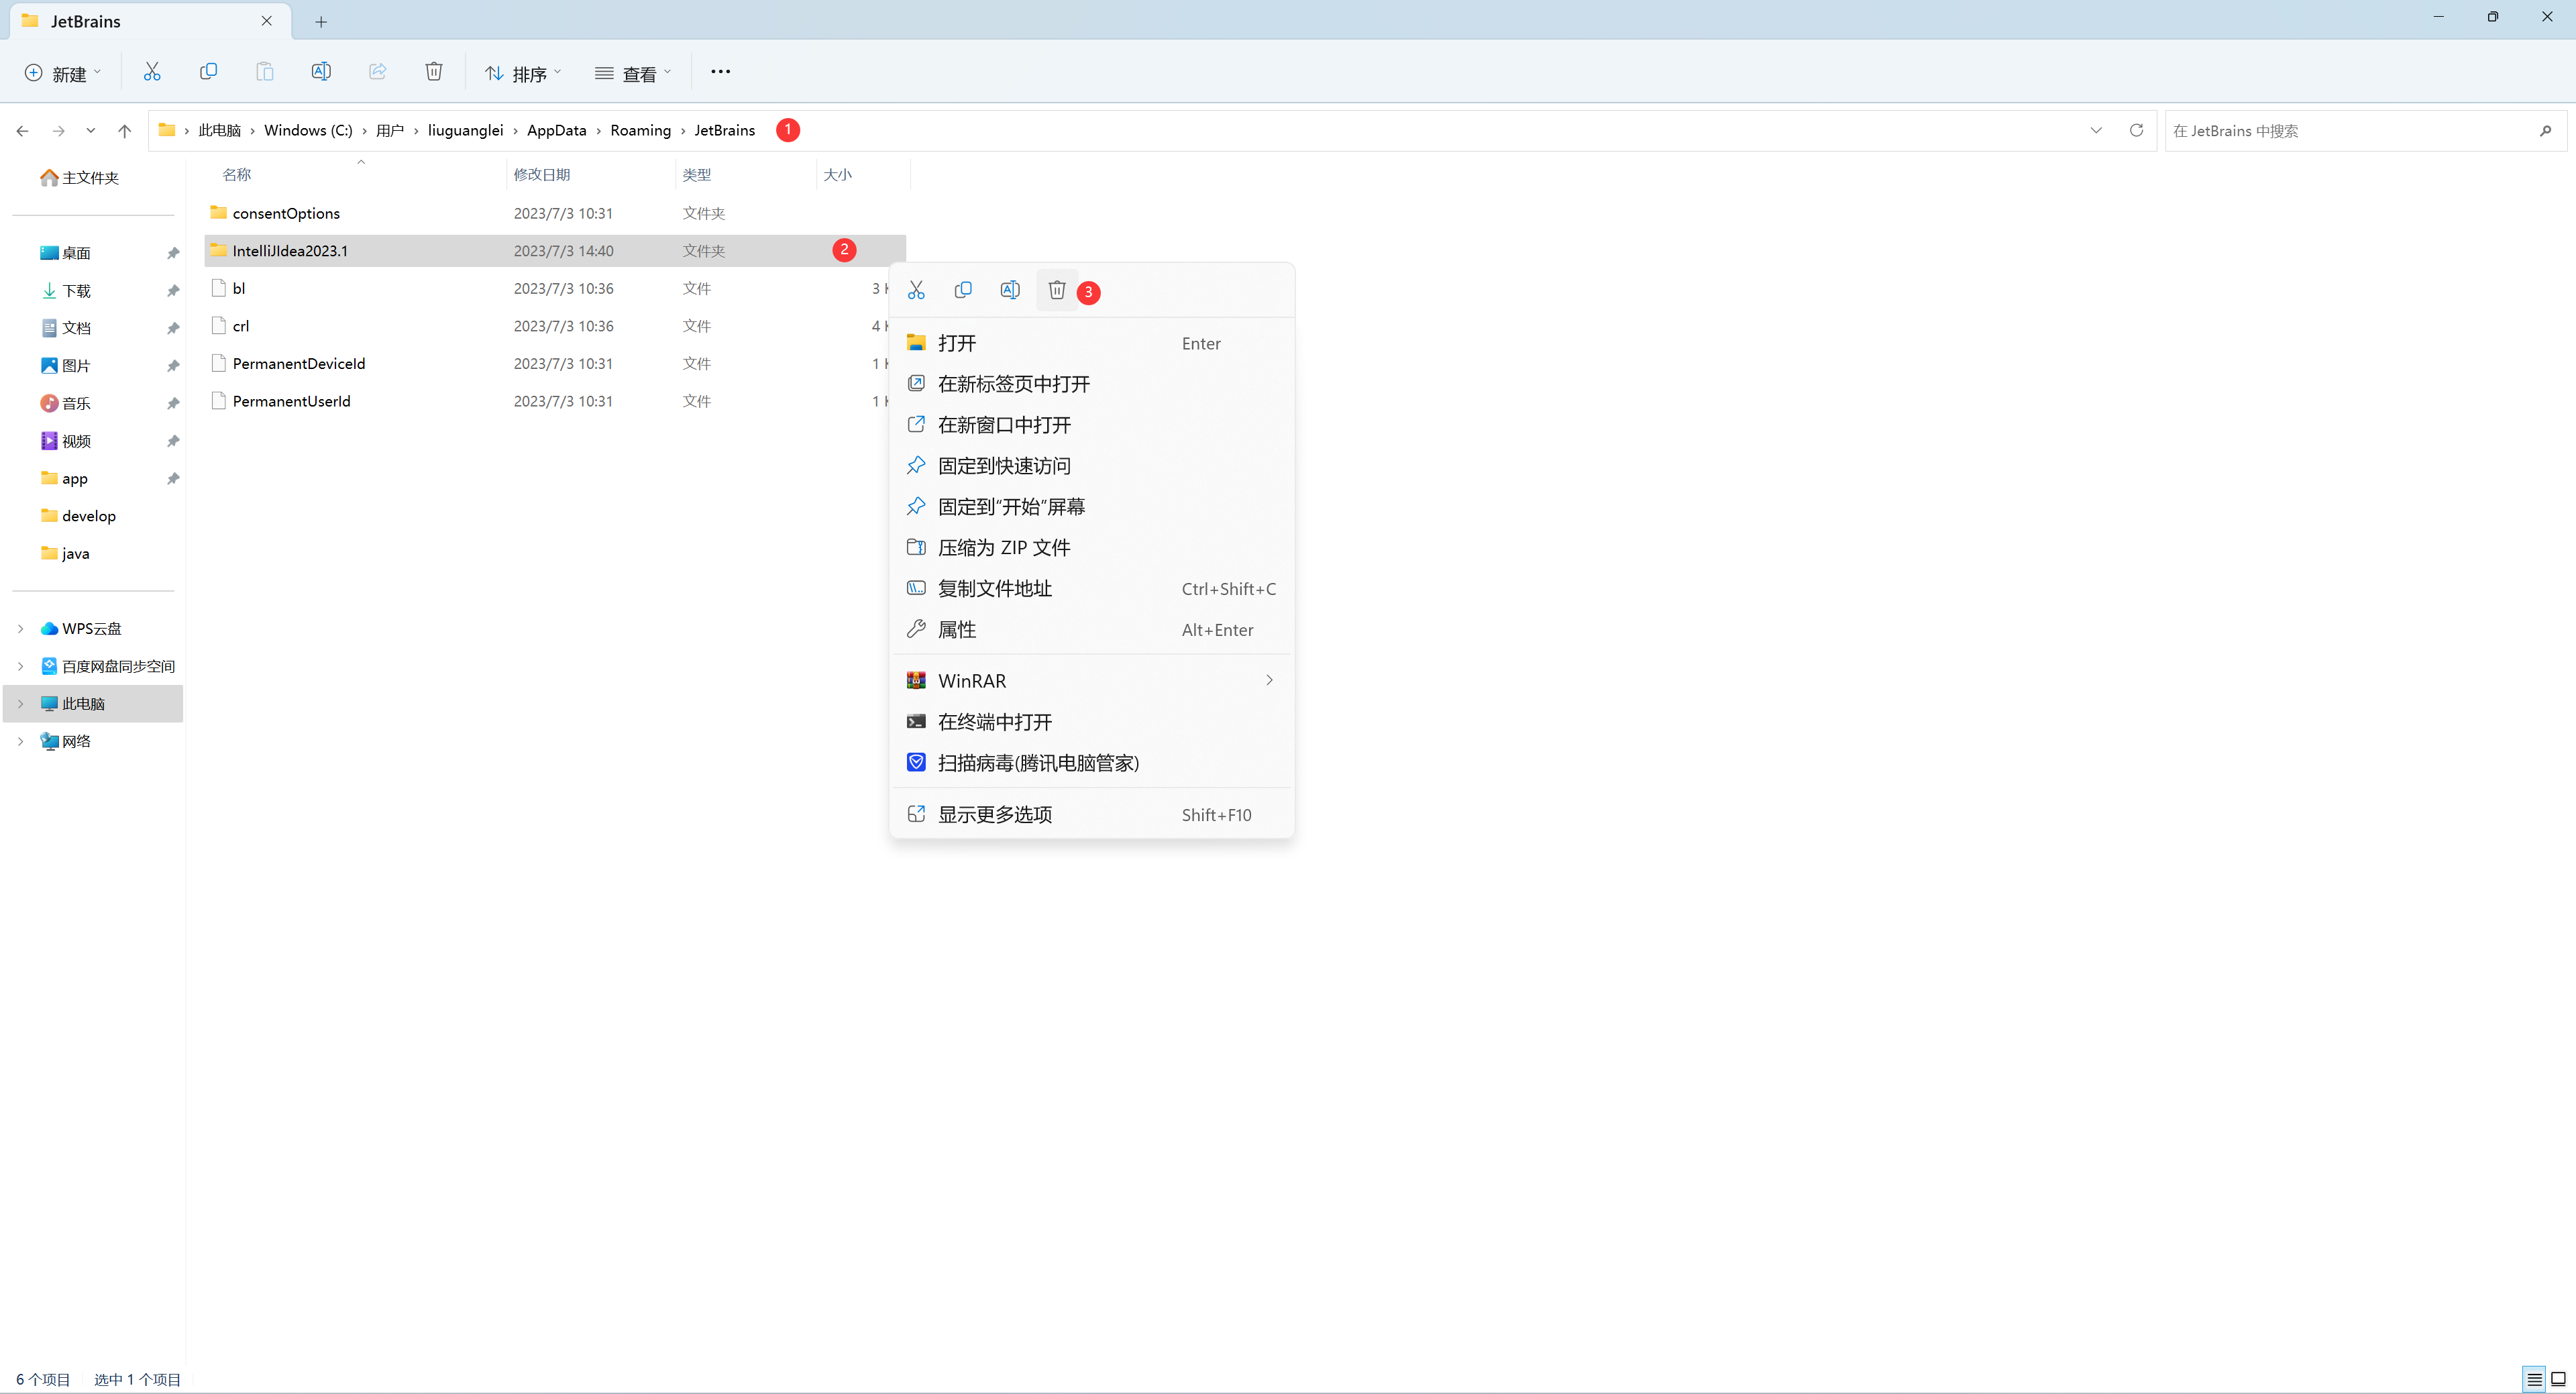Image resolution: width=2576 pixels, height=1394 pixels.
Task: Close the JetBrains tab
Action: 267,21
